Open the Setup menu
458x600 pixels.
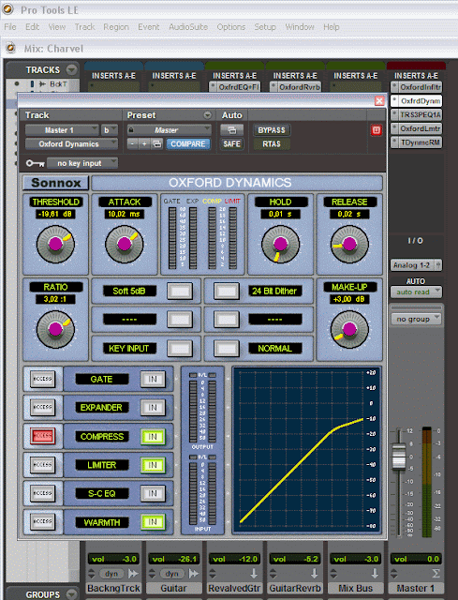pos(265,27)
